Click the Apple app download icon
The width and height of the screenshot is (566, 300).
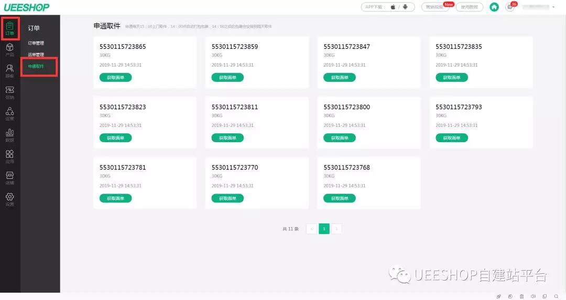[x=393, y=7]
